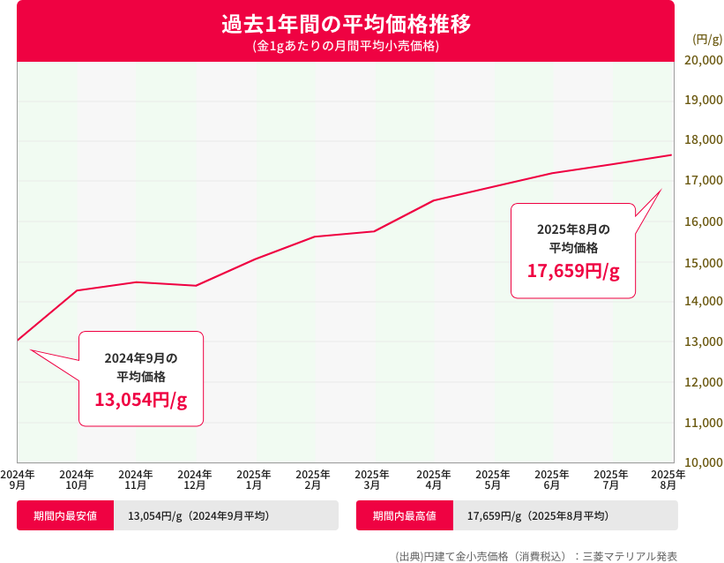Select the 2025年8月 average price callout box
Viewport: 724px width, 563px height.
[573, 250]
